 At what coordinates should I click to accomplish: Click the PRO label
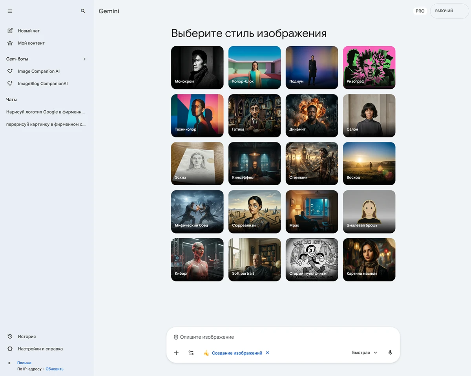(x=420, y=11)
